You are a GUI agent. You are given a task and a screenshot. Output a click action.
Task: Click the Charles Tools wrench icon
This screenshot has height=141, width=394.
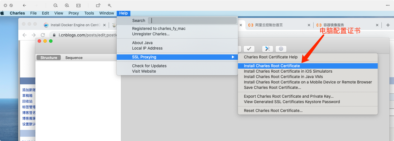[x=268, y=49]
